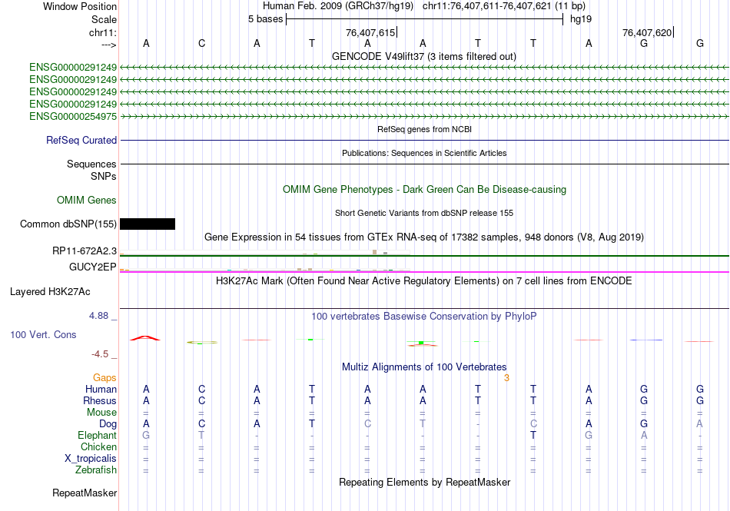The width and height of the screenshot is (730, 511).
Task: Click the Sequences track label
Action: [x=91, y=164]
